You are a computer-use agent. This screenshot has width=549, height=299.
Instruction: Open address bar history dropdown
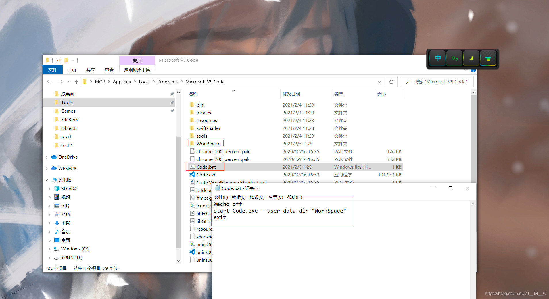[379, 82]
